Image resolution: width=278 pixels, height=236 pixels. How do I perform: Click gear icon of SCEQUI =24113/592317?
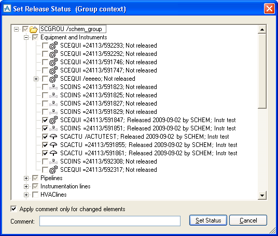(53, 170)
